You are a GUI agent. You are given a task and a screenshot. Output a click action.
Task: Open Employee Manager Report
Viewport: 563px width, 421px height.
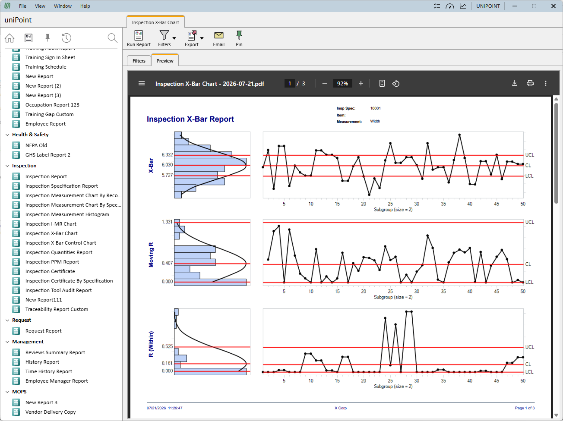tap(57, 381)
